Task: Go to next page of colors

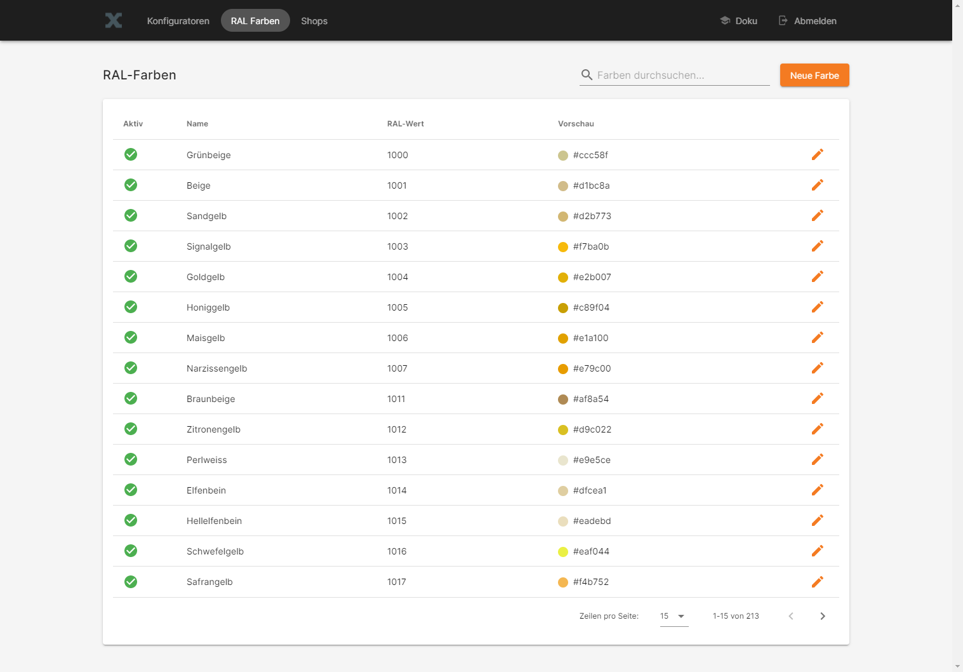Action: pos(822,616)
